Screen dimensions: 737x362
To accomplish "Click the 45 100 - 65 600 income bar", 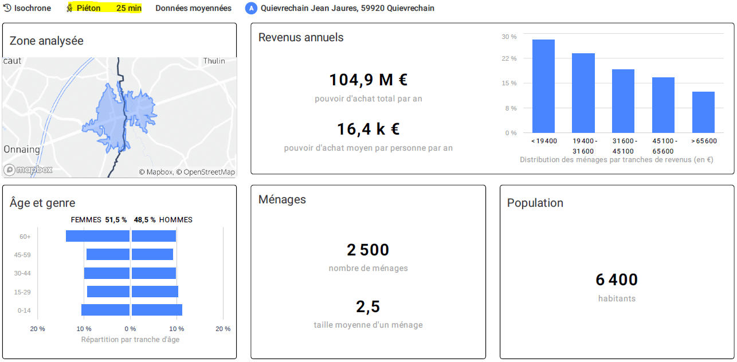I will [663, 105].
